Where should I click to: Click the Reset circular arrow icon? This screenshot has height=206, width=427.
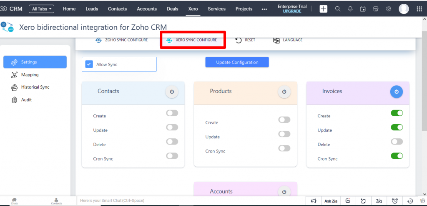pyautogui.click(x=239, y=41)
